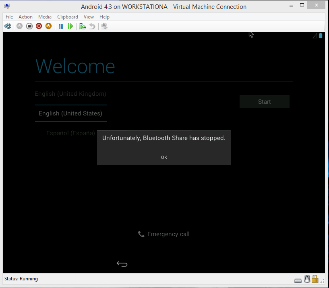The height and width of the screenshot is (288, 329).
Task: Tap the Start button on Welcome screen
Action: click(265, 102)
